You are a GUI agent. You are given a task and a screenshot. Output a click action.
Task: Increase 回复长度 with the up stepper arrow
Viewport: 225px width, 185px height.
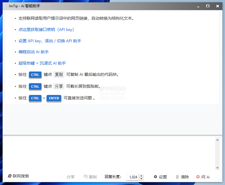[x=141, y=176]
